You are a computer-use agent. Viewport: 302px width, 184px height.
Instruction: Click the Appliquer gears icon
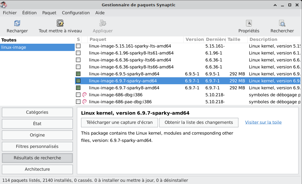(103, 23)
